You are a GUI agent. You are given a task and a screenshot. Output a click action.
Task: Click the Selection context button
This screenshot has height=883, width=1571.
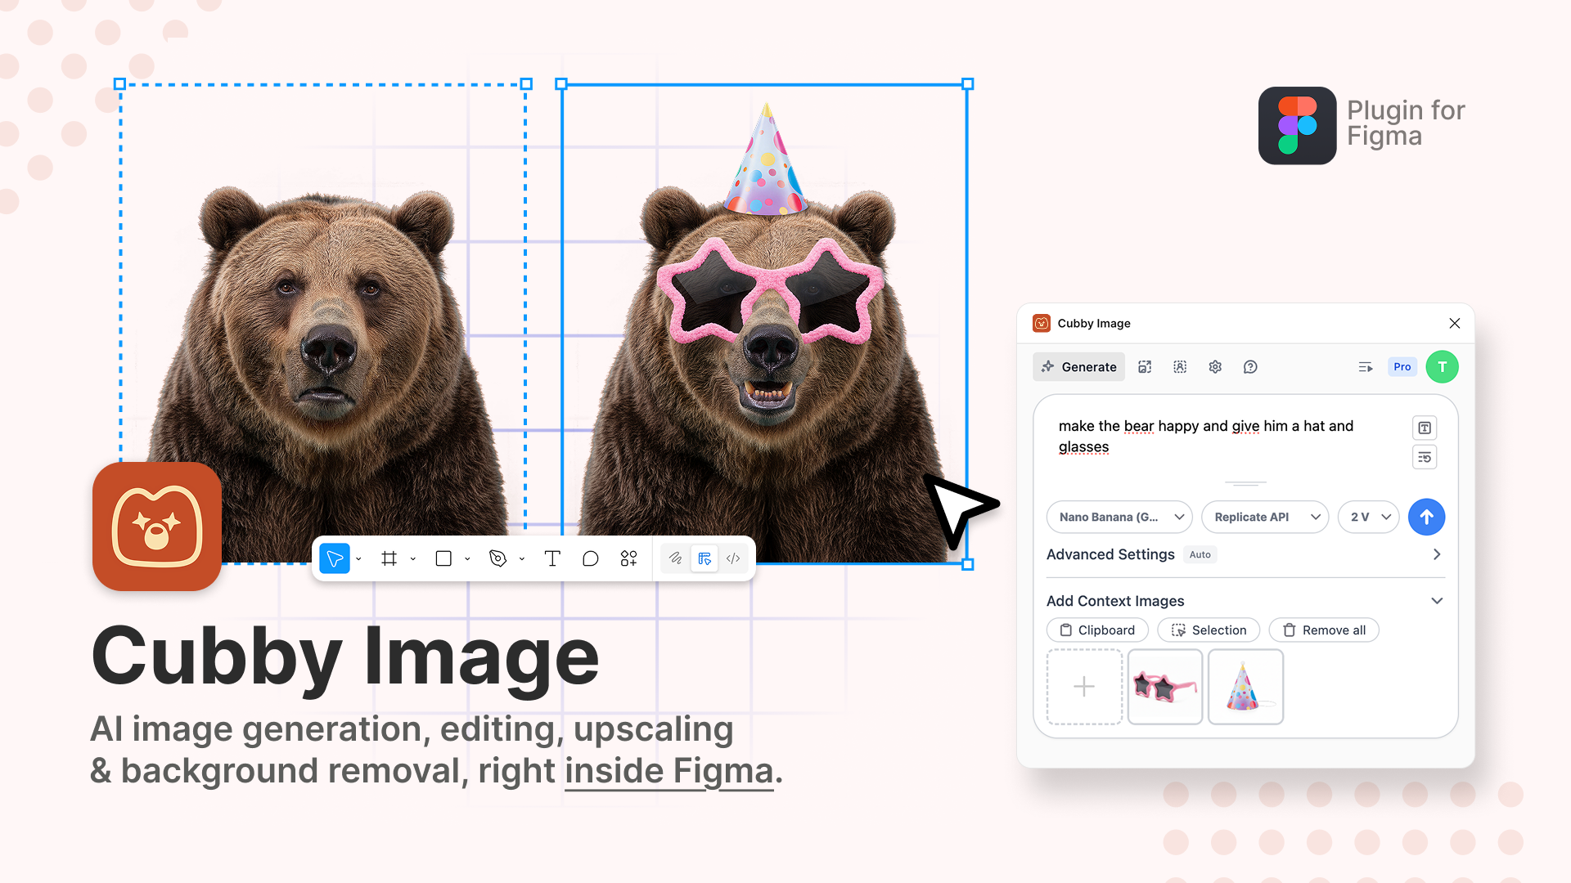[1209, 630]
